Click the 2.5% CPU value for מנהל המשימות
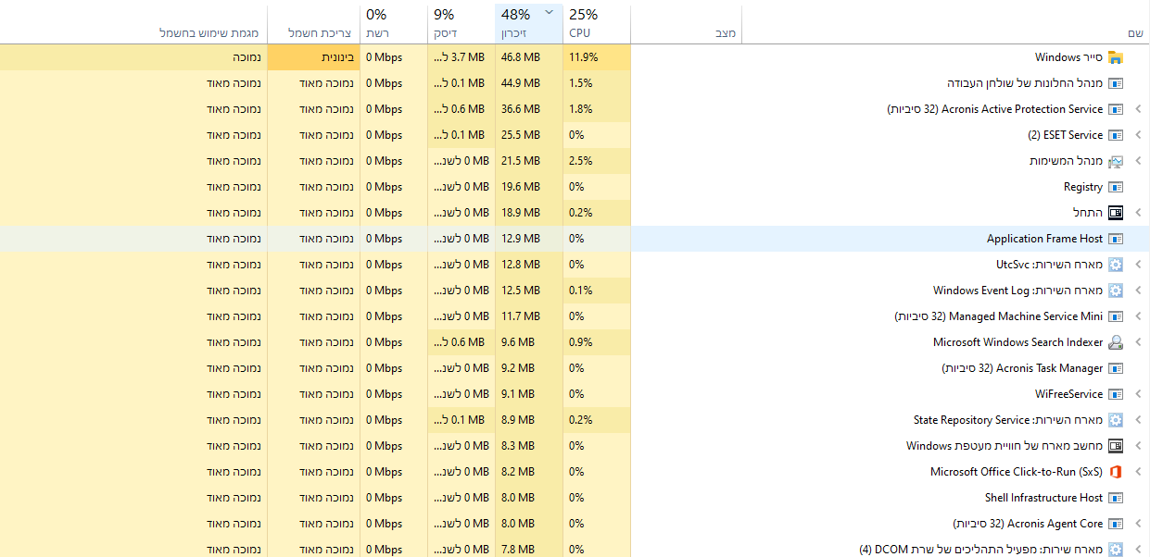1150x557 pixels. (x=581, y=161)
